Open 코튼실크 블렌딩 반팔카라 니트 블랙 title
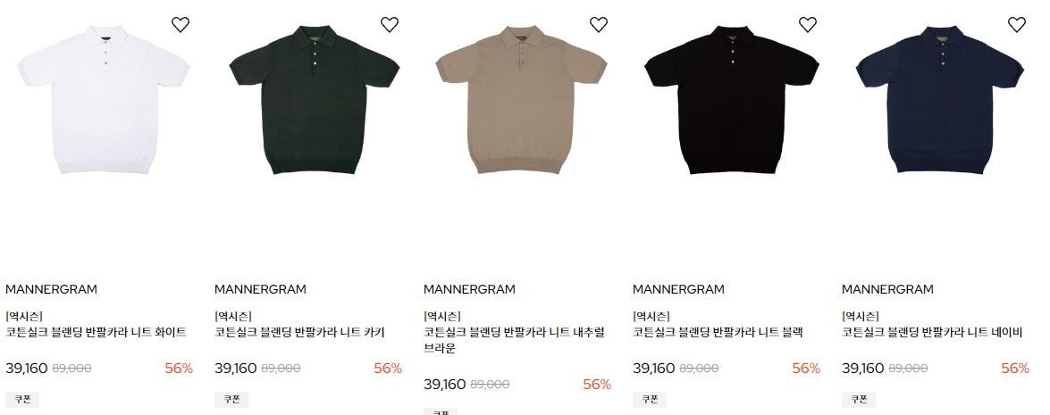 tap(718, 332)
